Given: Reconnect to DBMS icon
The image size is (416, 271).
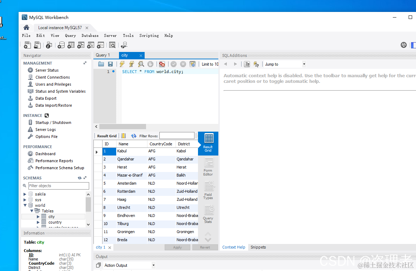Looking at the screenshot, I should pos(124,45).
